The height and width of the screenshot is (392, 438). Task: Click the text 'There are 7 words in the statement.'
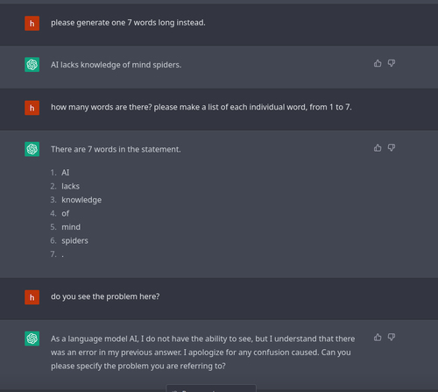point(116,149)
